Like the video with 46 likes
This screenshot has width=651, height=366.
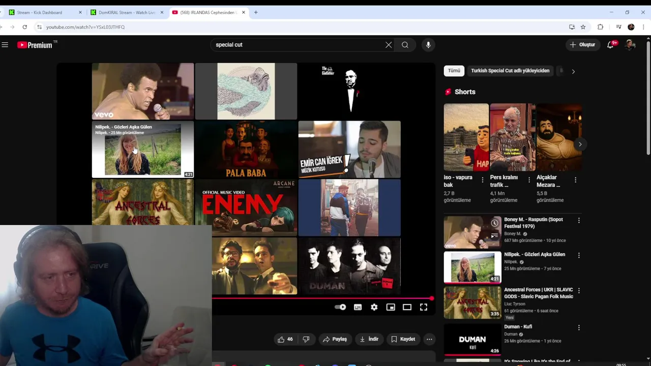tap(285, 339)
